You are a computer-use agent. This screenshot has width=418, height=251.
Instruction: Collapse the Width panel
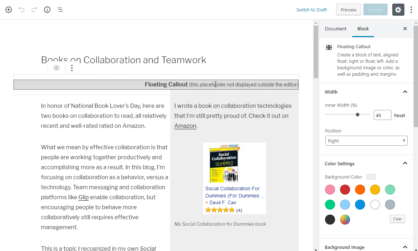366,92
